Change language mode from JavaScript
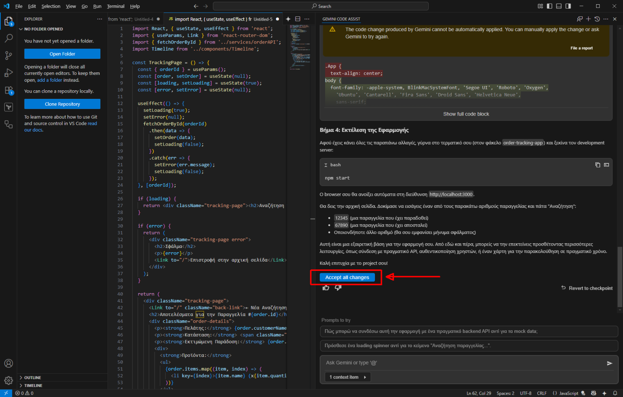Screen dimensions: 623x397 point(569,393)
